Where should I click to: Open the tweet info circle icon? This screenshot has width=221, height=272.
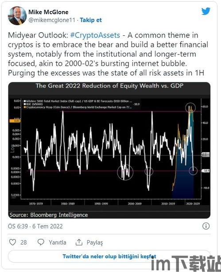click(206, 226)
